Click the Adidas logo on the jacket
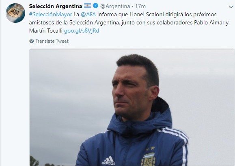235x166 pixels. point(108,160)
